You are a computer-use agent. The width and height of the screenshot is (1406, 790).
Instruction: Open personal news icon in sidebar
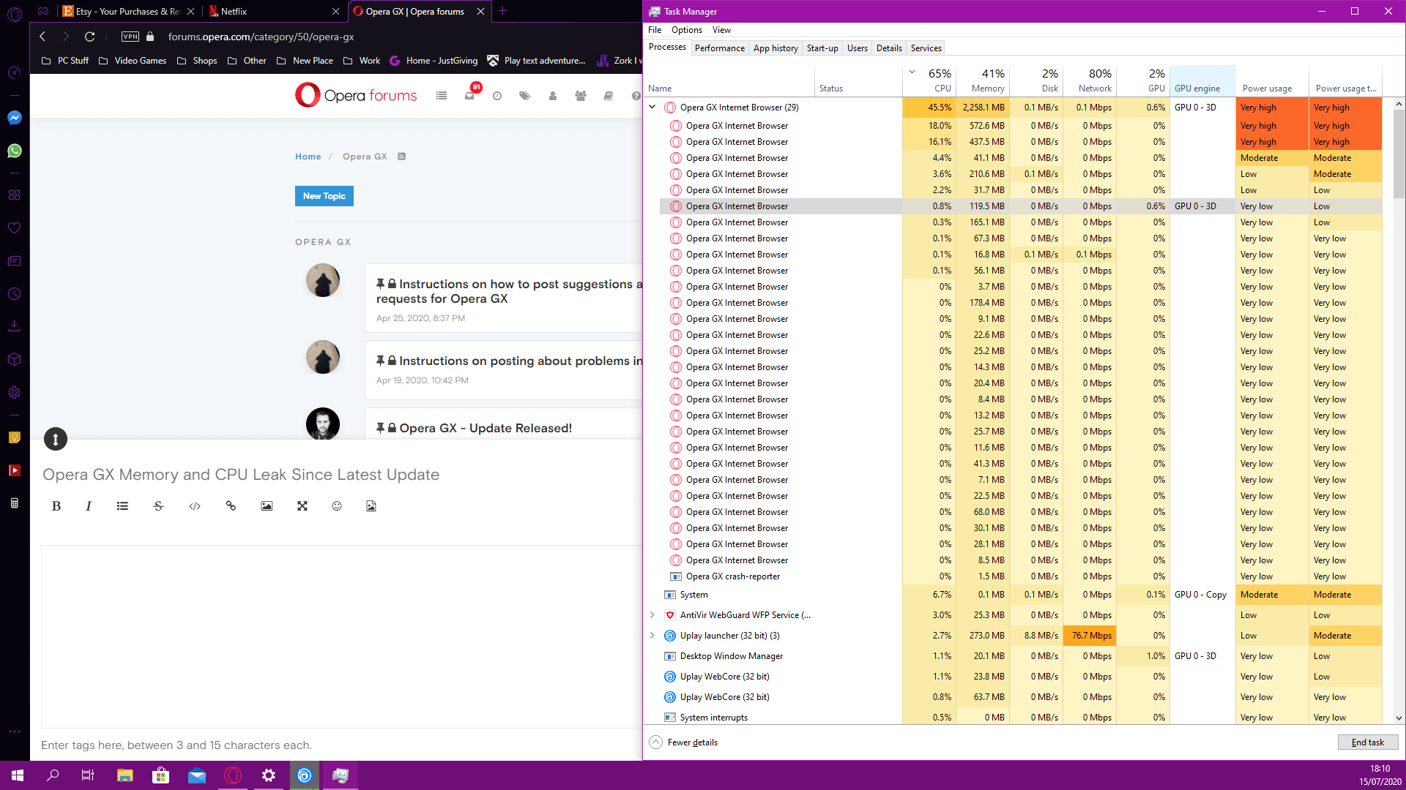click(14, 261)
